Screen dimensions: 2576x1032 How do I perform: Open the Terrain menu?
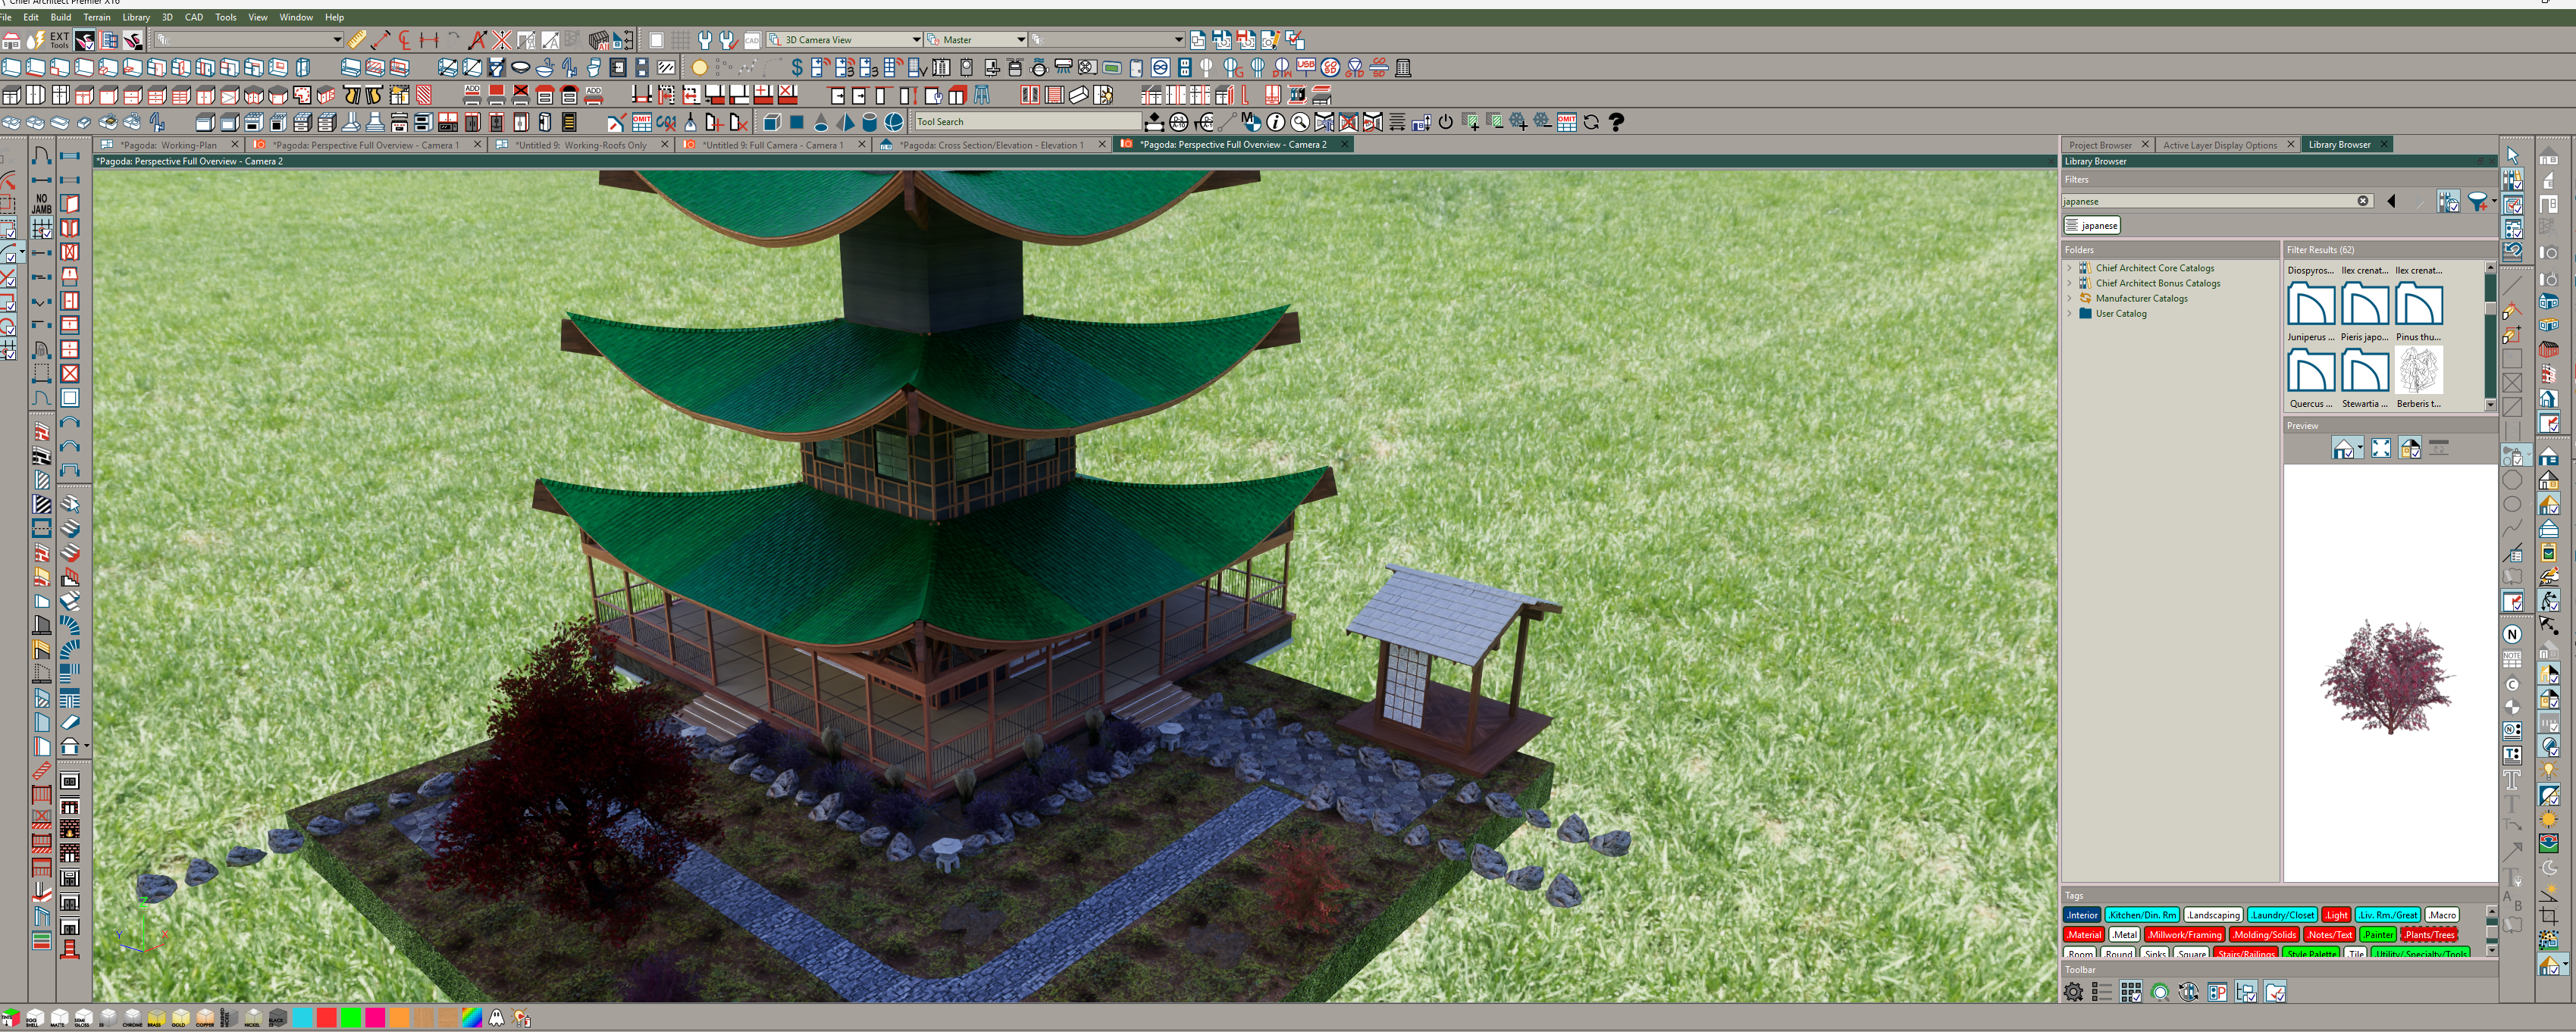pyautogui.click(x=97, y=17)
